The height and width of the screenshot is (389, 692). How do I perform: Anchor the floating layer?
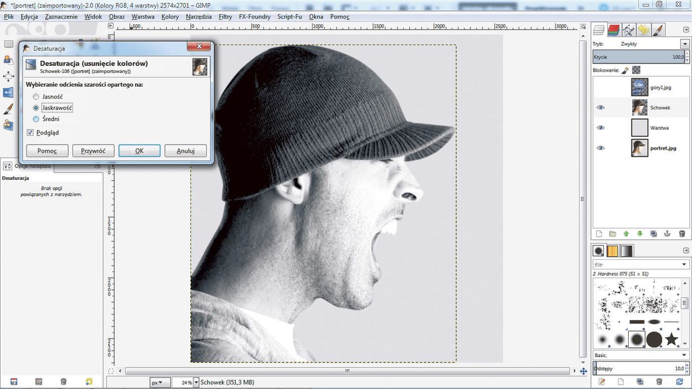click(x=667, y=234)
